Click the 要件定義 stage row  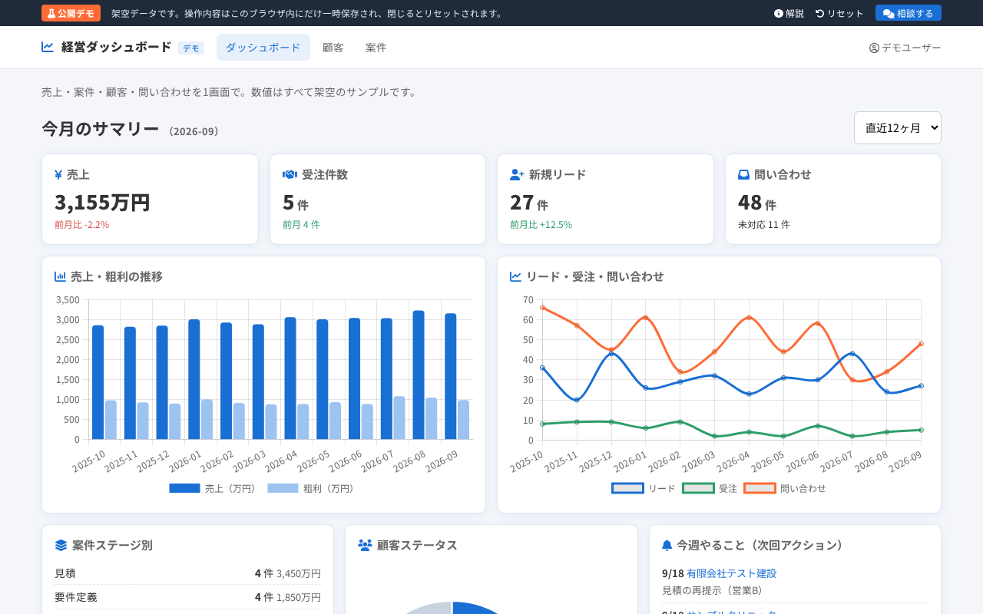pos(187,597)
